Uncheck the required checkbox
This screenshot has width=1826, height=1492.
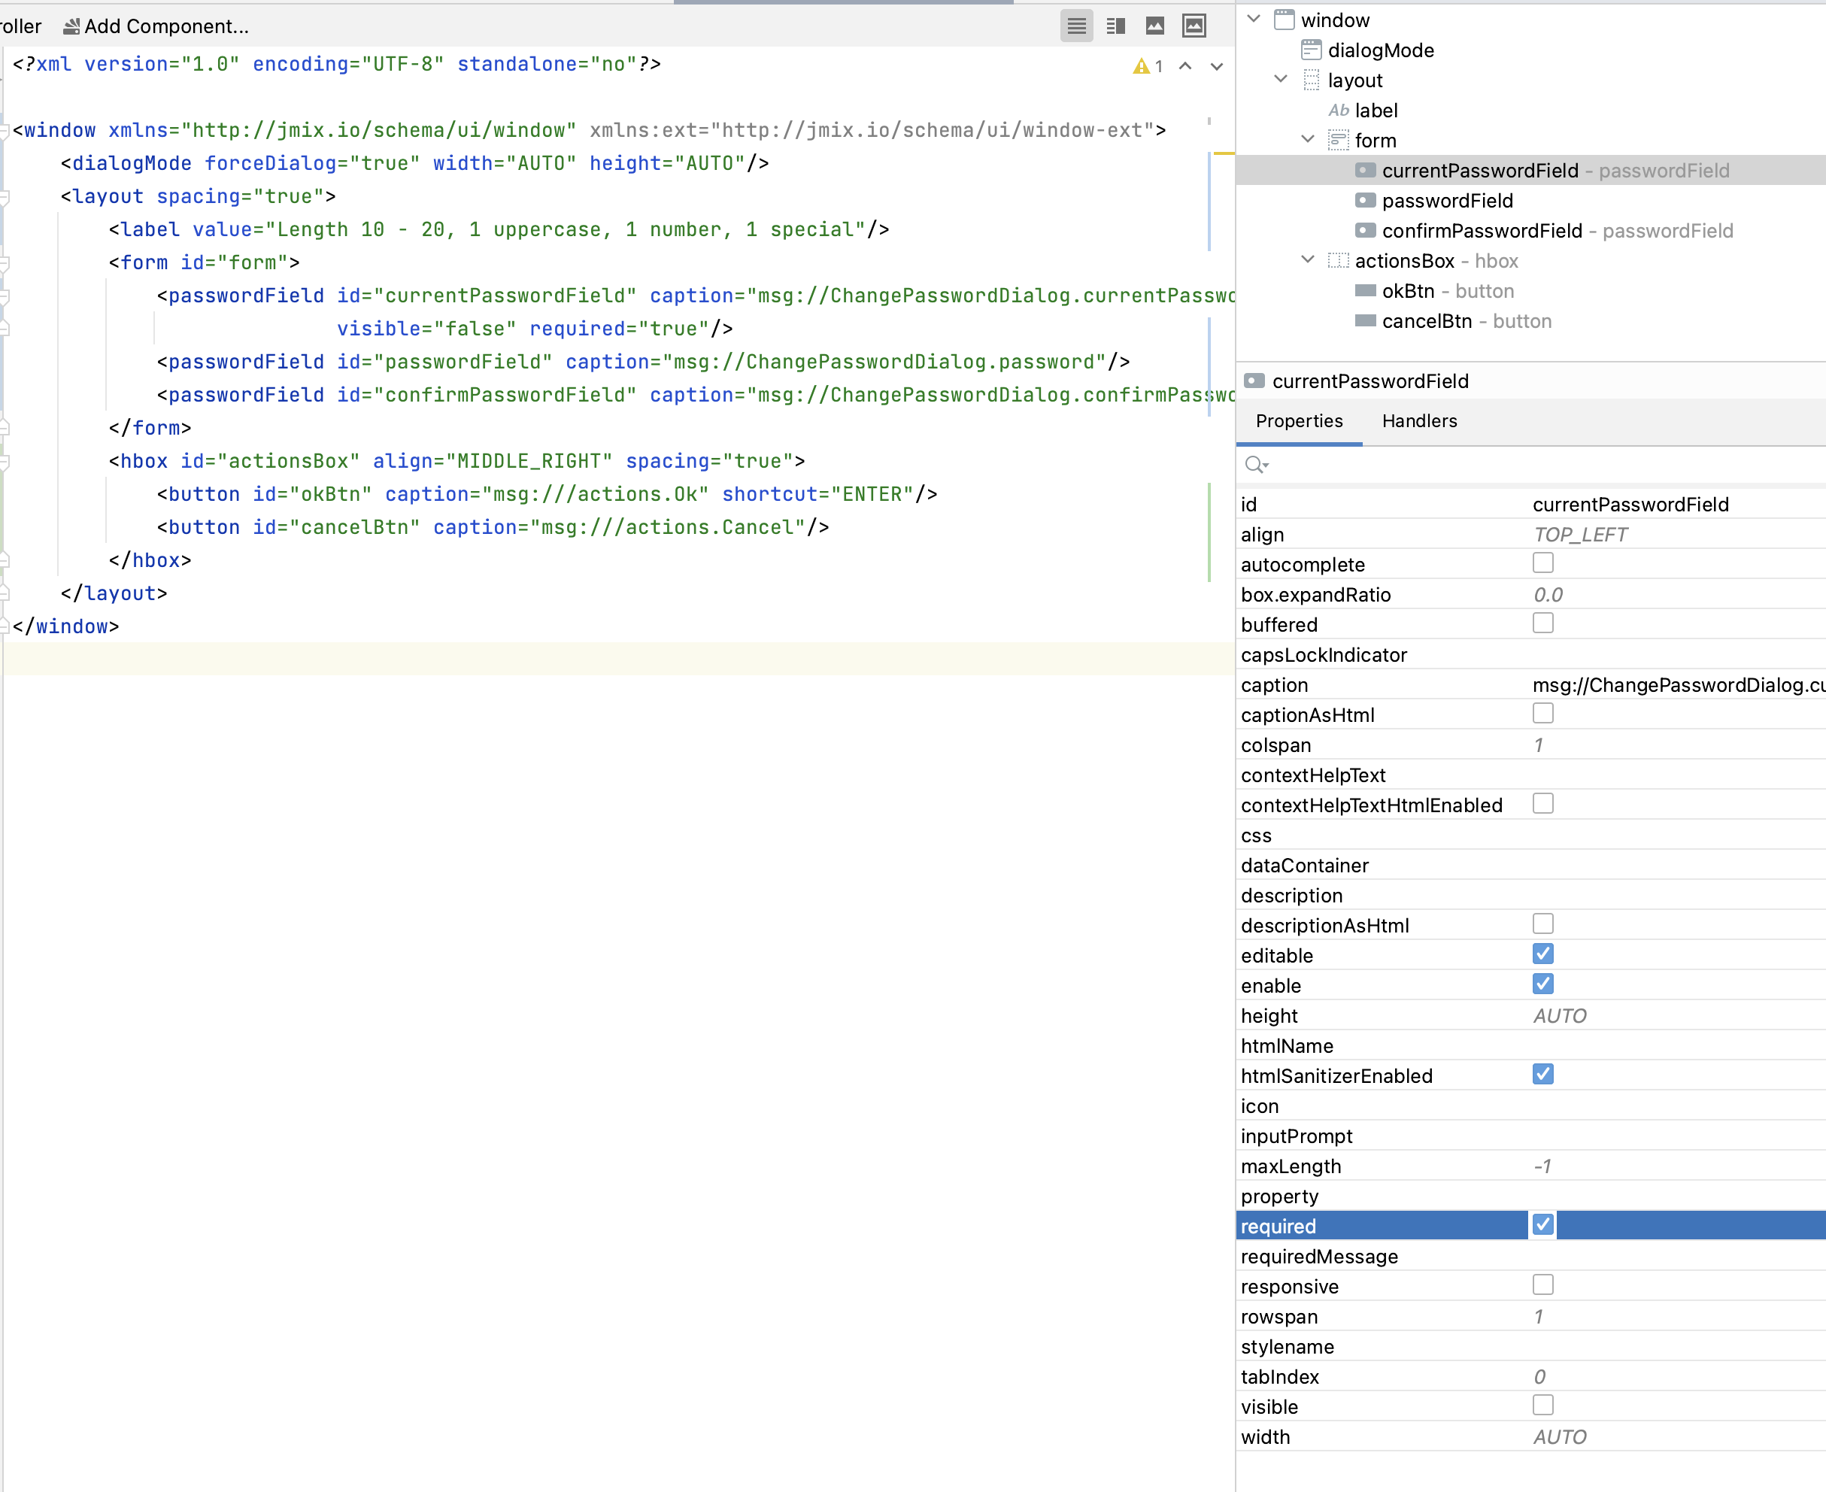1542,1225
